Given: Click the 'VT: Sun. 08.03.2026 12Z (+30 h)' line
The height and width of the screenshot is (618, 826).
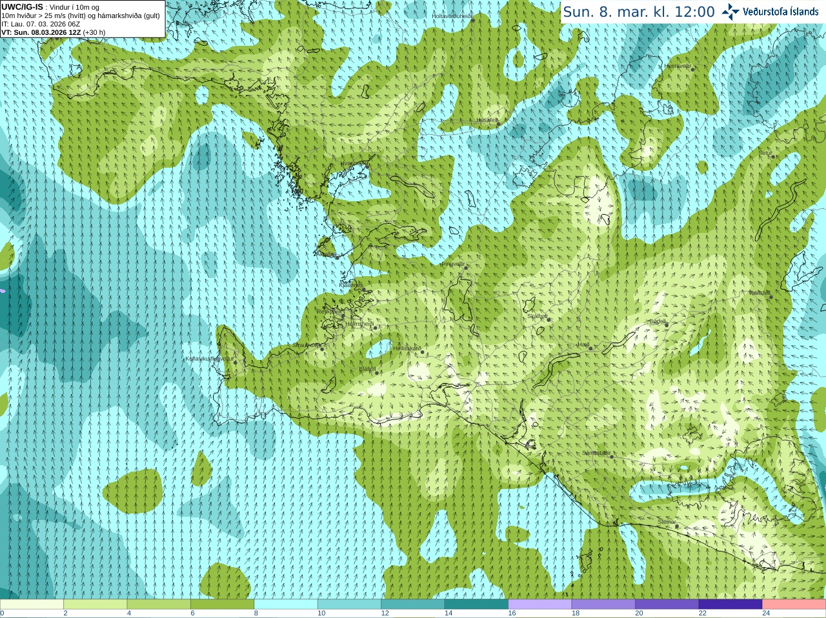Looking at the screenshot, I should pos(53,32).
